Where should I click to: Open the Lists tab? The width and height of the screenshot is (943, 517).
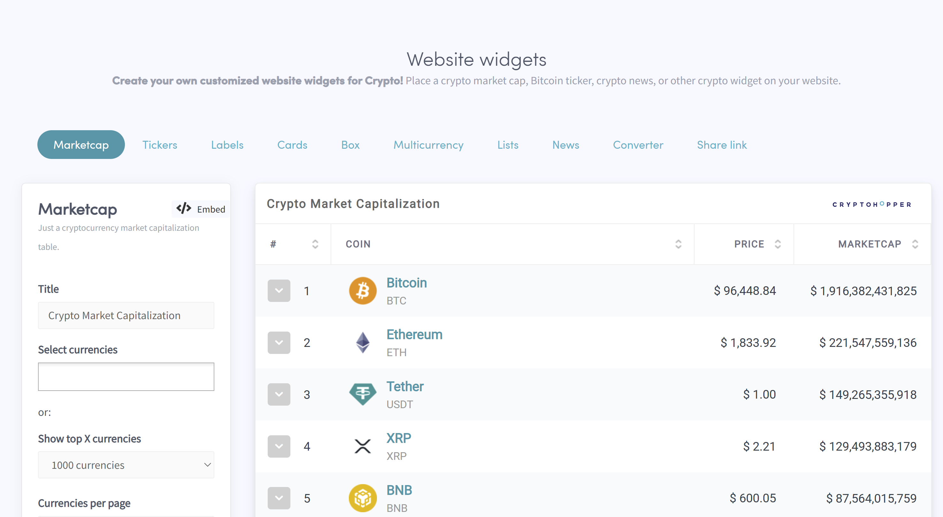(x=508, y=145)
